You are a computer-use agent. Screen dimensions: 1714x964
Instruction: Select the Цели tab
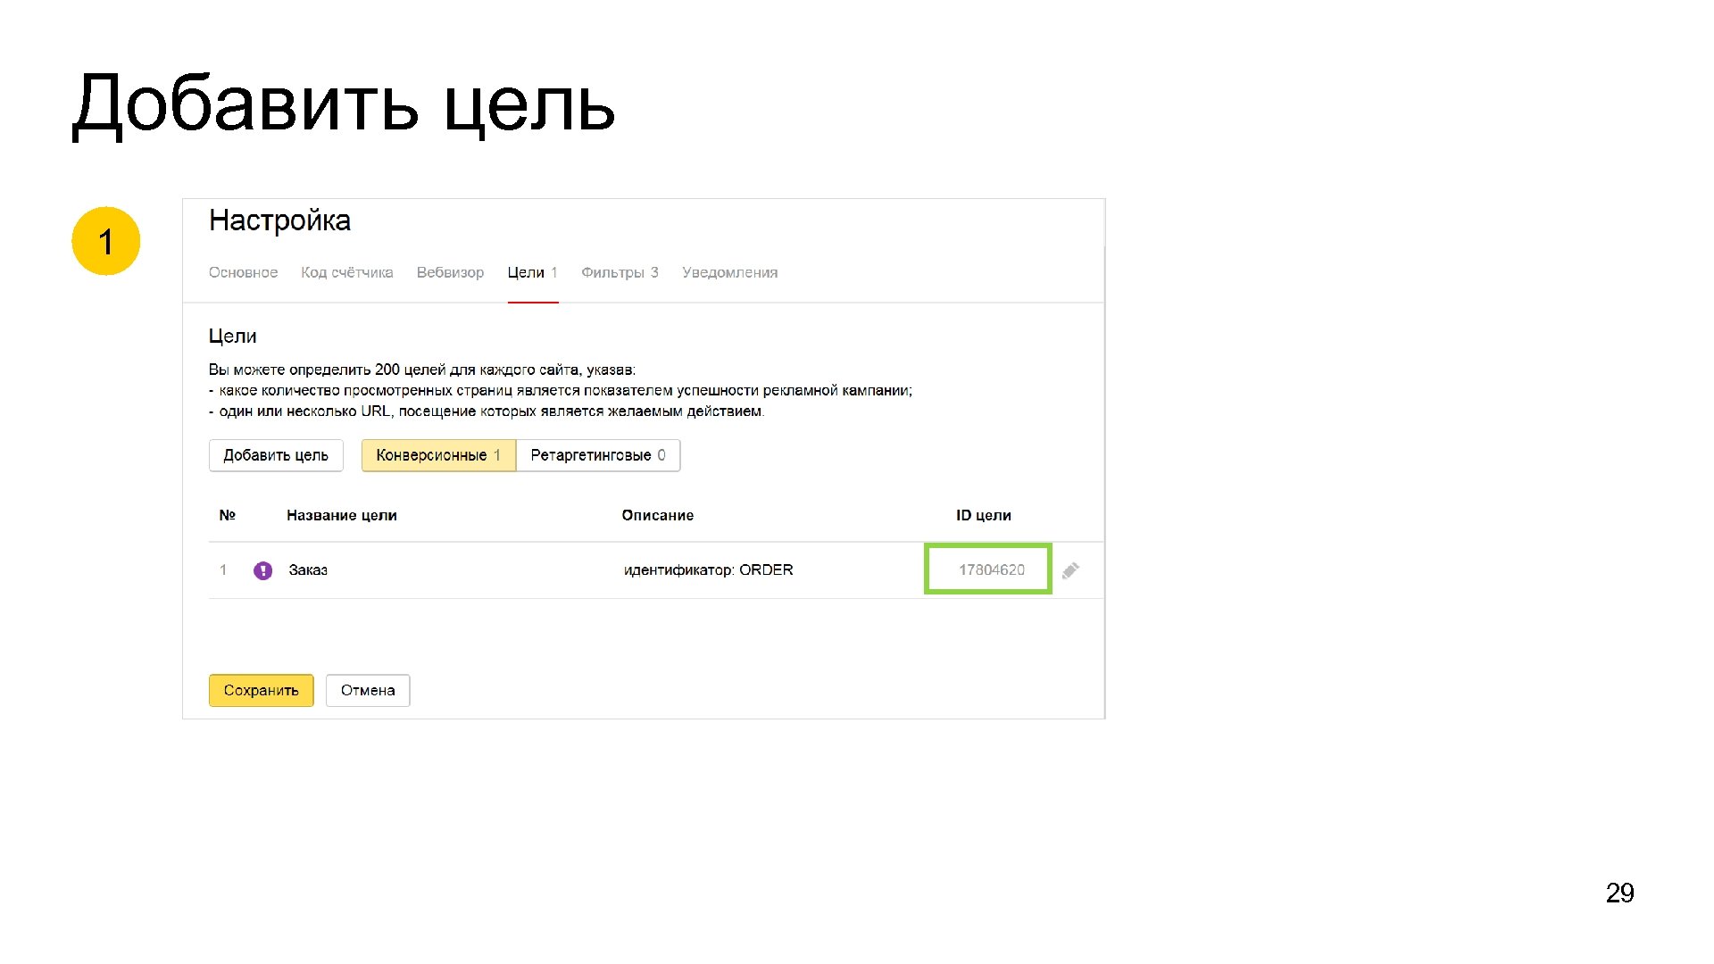coord(532,272)
